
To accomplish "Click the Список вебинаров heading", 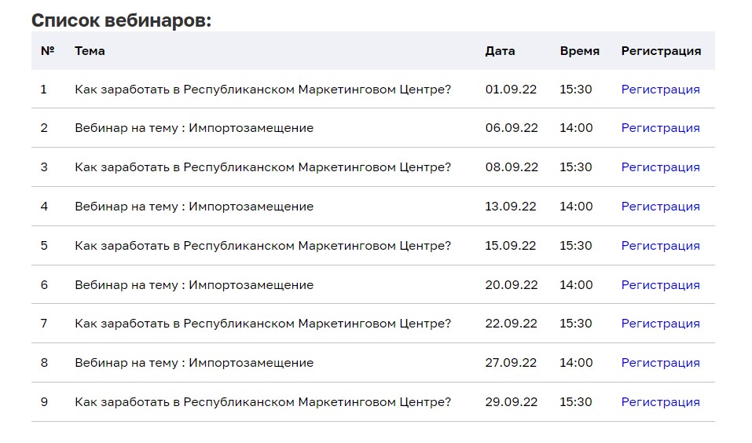I will point(121,20).
